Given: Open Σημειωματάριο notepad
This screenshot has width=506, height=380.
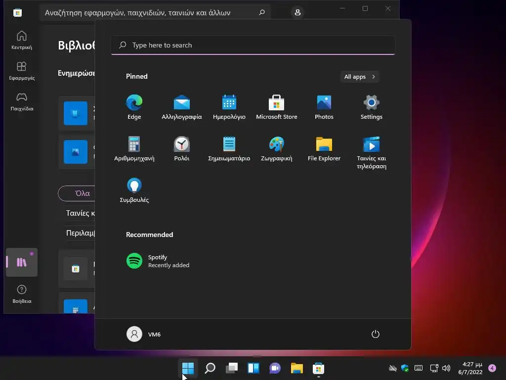Looking at the screenshot, I should click(x=229, y=148).
